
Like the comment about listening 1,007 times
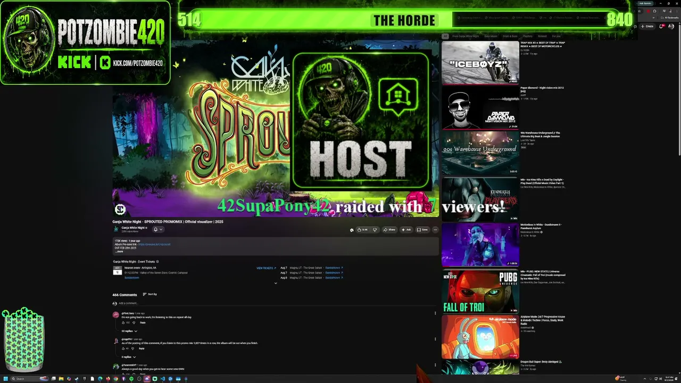[123, 348]
